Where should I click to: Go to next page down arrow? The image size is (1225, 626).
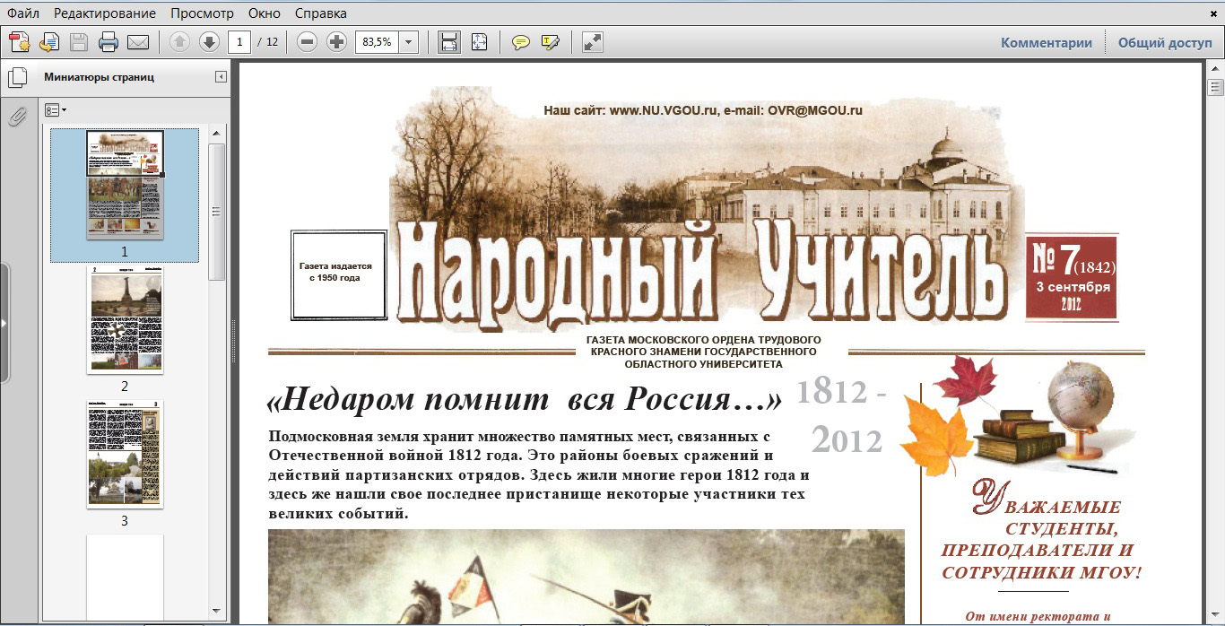[209, 42]
